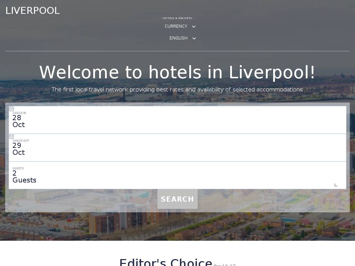This screenshot has height=266, width=355.
Task: Click the check-out calendar icon
Action: tap(11, 136)
